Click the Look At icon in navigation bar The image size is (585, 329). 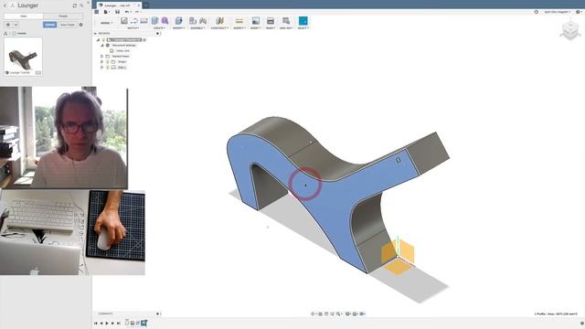pyautogui.click(x=321, y=313)
